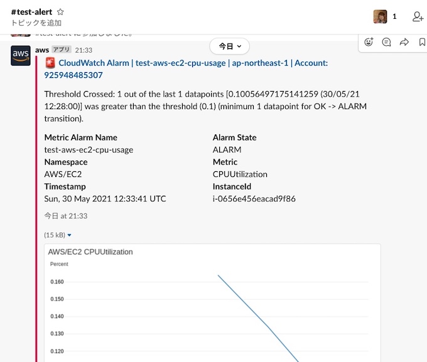The image size is (427, 362).
Task: Collapse the 15 kB image attachment
Action: coord(69,235)
